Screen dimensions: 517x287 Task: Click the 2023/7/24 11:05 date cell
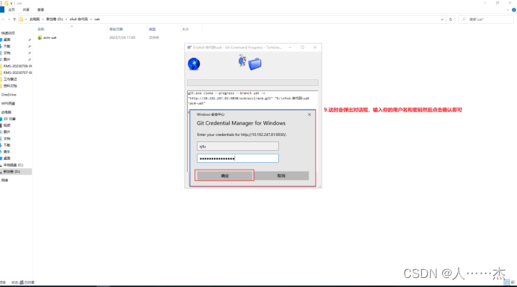(122, 37)
